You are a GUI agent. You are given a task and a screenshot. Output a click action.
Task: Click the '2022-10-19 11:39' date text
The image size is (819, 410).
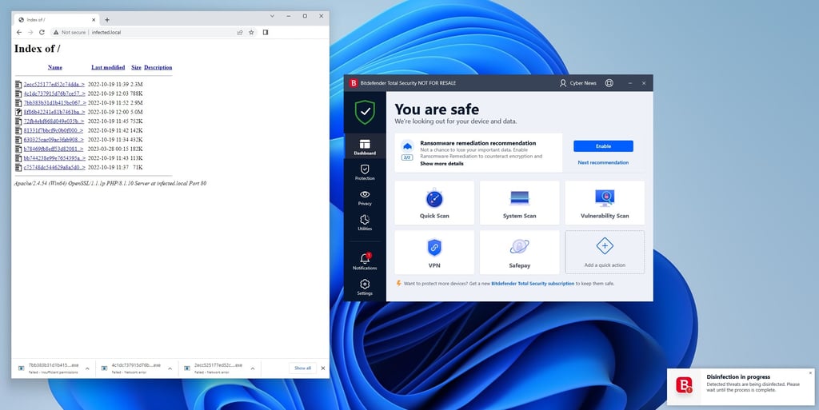coord(108,84)
